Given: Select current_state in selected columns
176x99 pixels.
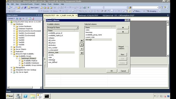Looking at the screenshot, I should pyautogui.click(x=90, y=37).
